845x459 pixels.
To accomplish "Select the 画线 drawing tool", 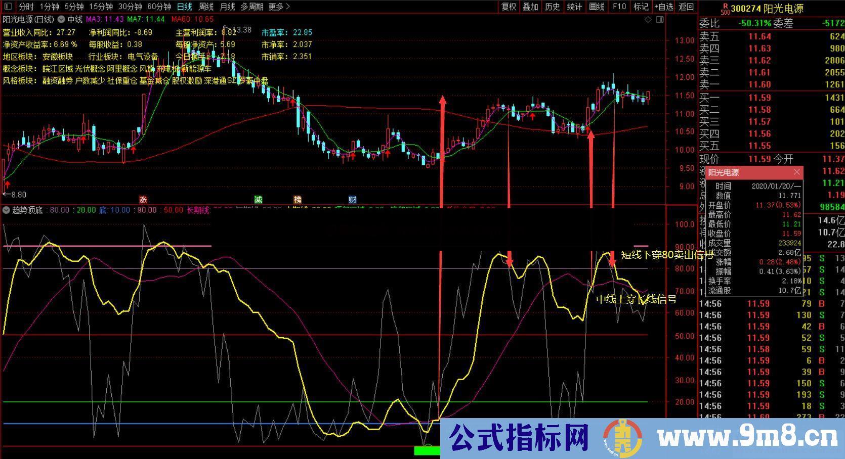I will pyautogui.click(x=596, y=7).
